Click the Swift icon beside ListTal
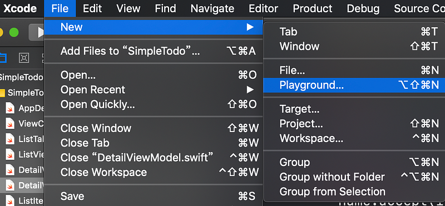445x206 pixels. 10,139
